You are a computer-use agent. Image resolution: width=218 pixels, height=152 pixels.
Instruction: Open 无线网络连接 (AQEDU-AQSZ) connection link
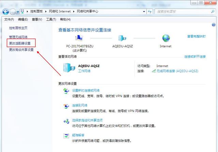[177, 71]
